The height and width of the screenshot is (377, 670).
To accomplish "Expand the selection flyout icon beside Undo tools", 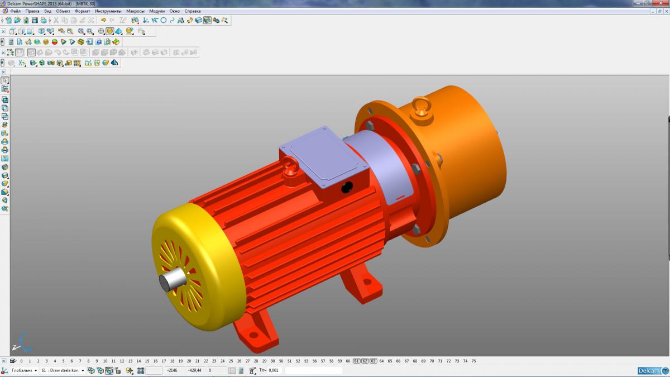I will pyautogui.click(x=135, y=20).
